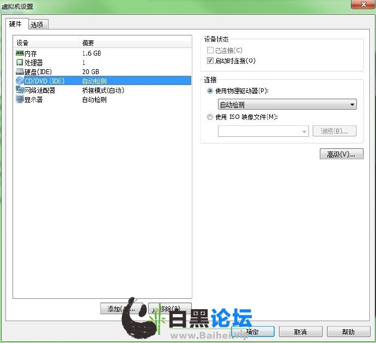
Task: Select the 内存 row text
Action: pyautogui.click(x=31, y=53)
